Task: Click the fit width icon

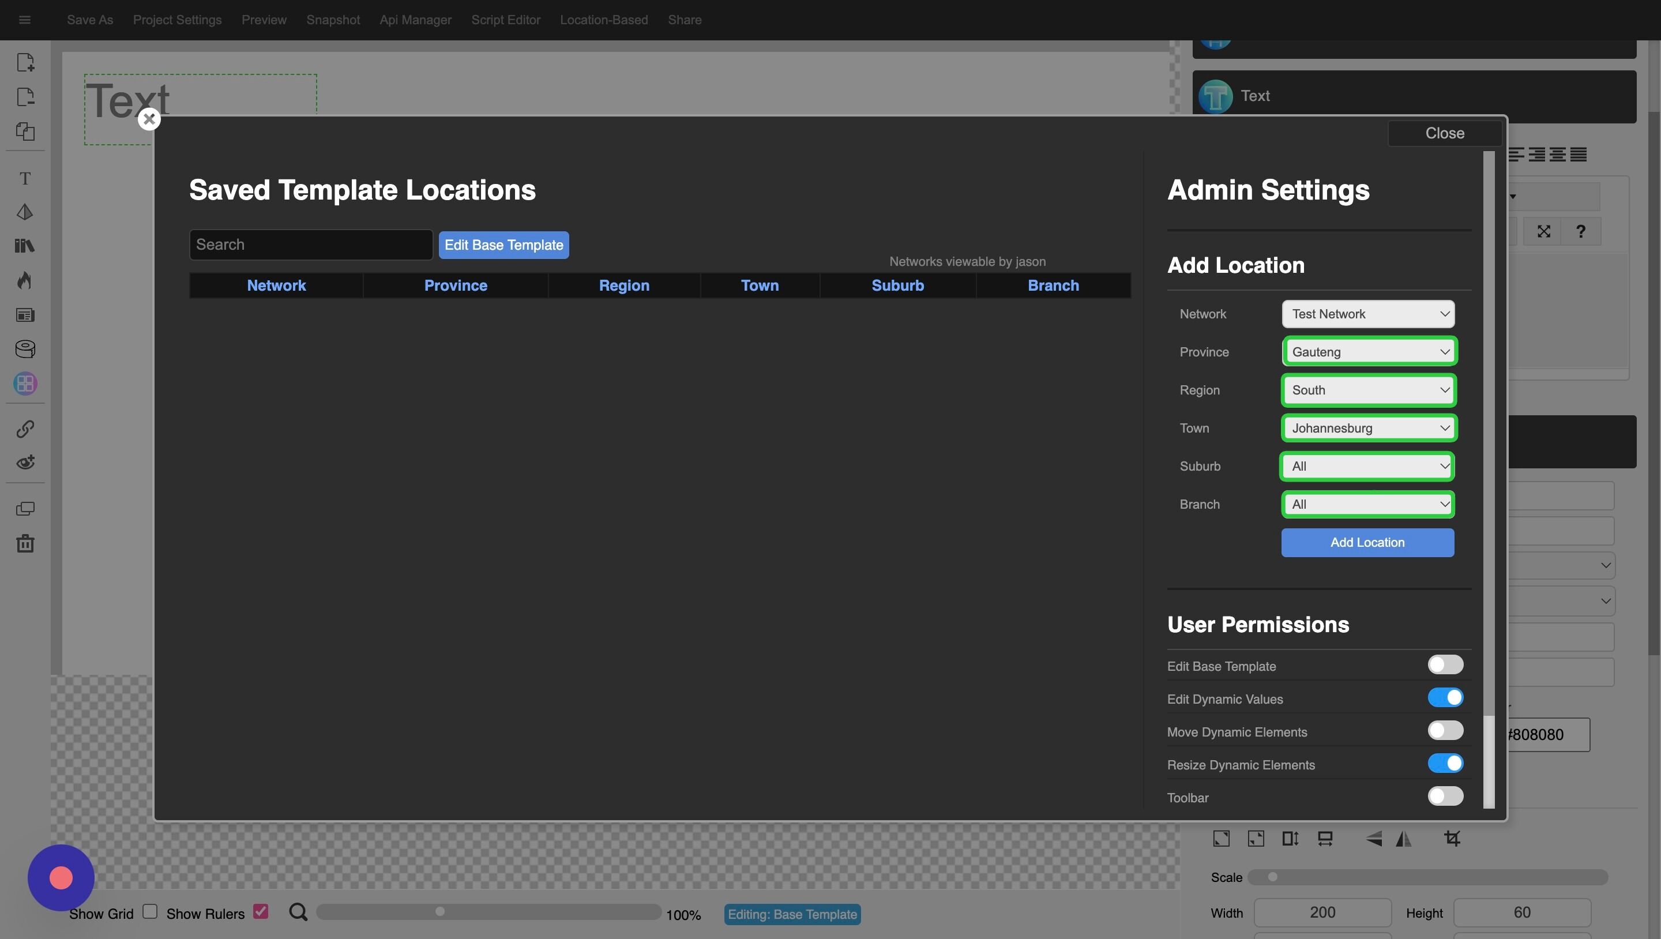Action: pyautogui.click(x=1325, y=839)
